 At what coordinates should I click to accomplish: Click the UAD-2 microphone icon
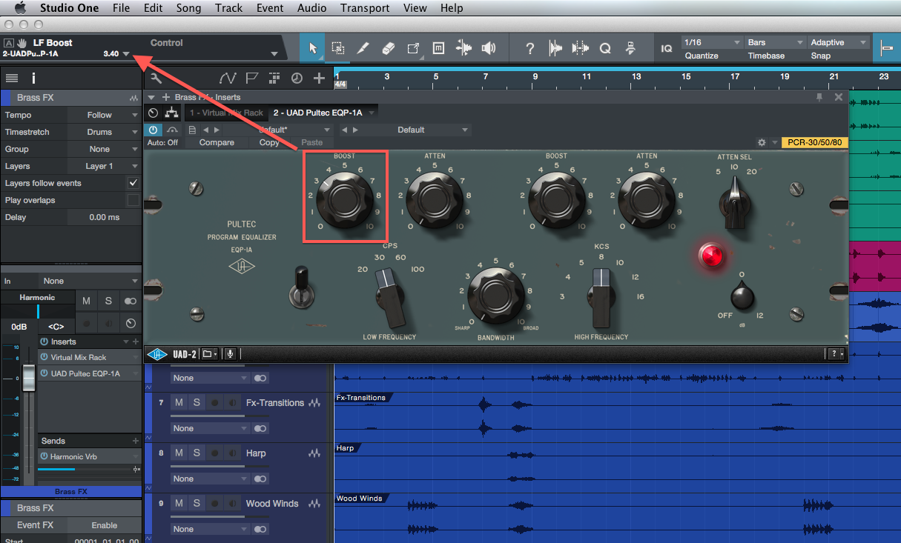(231, 354)
